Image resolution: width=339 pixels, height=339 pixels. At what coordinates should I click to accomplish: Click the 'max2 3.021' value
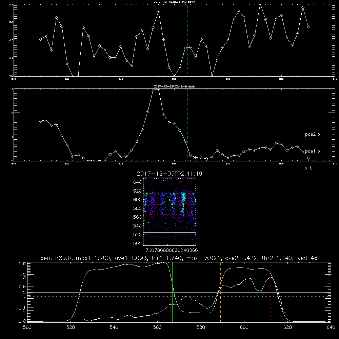click(x=203, y=258)
